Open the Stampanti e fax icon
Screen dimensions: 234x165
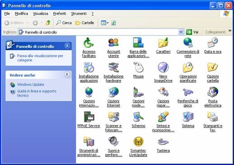(x=213, y=117)
